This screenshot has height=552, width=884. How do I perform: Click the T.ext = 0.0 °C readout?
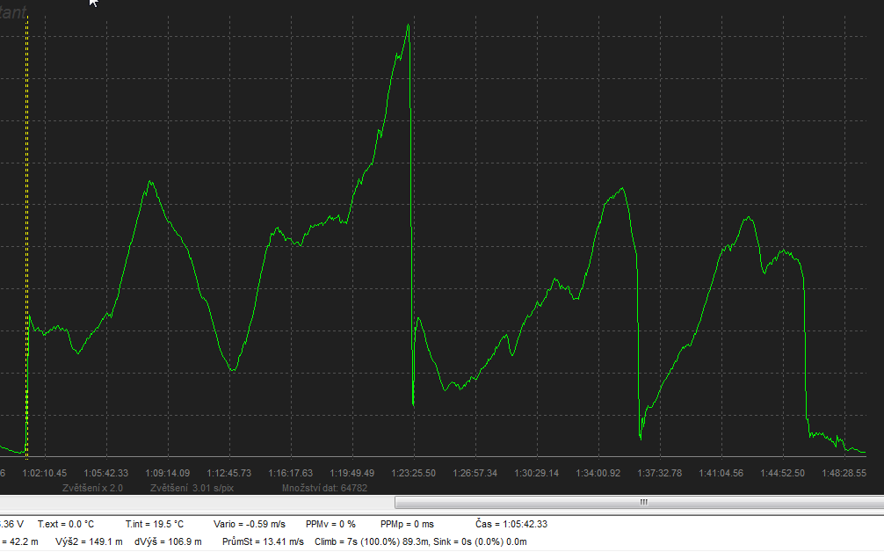65,524
